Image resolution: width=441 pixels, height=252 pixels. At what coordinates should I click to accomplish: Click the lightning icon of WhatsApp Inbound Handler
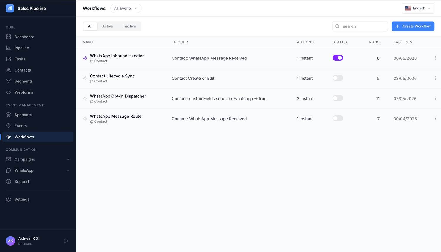85,58
